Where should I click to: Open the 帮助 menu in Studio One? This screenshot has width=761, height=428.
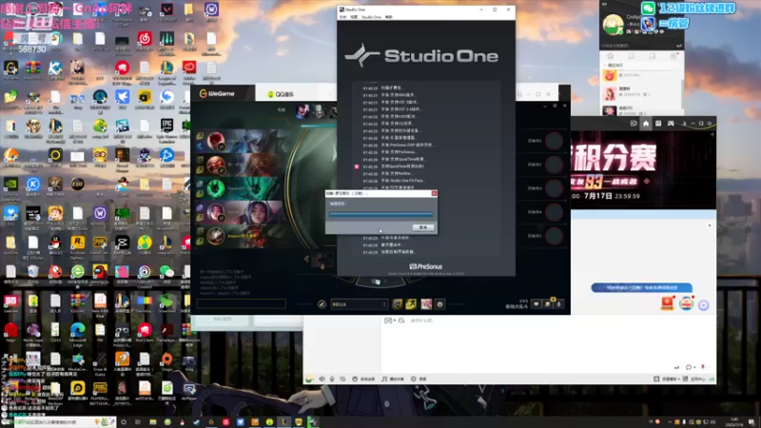[389, 17]
